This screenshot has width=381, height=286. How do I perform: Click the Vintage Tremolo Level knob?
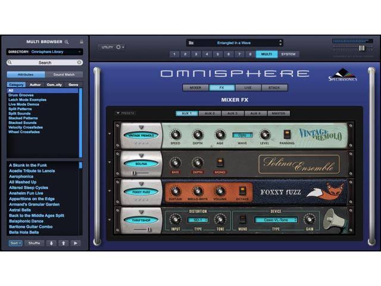[264, 135]
